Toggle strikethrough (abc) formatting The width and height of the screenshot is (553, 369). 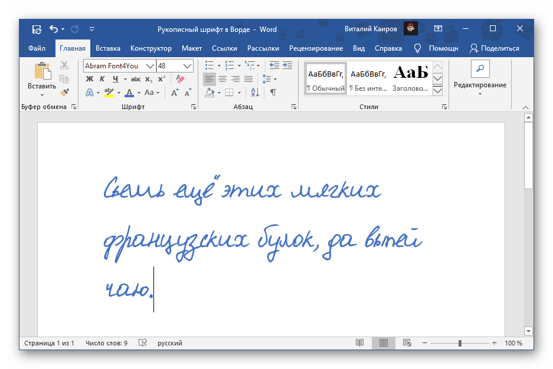(136, 79)
